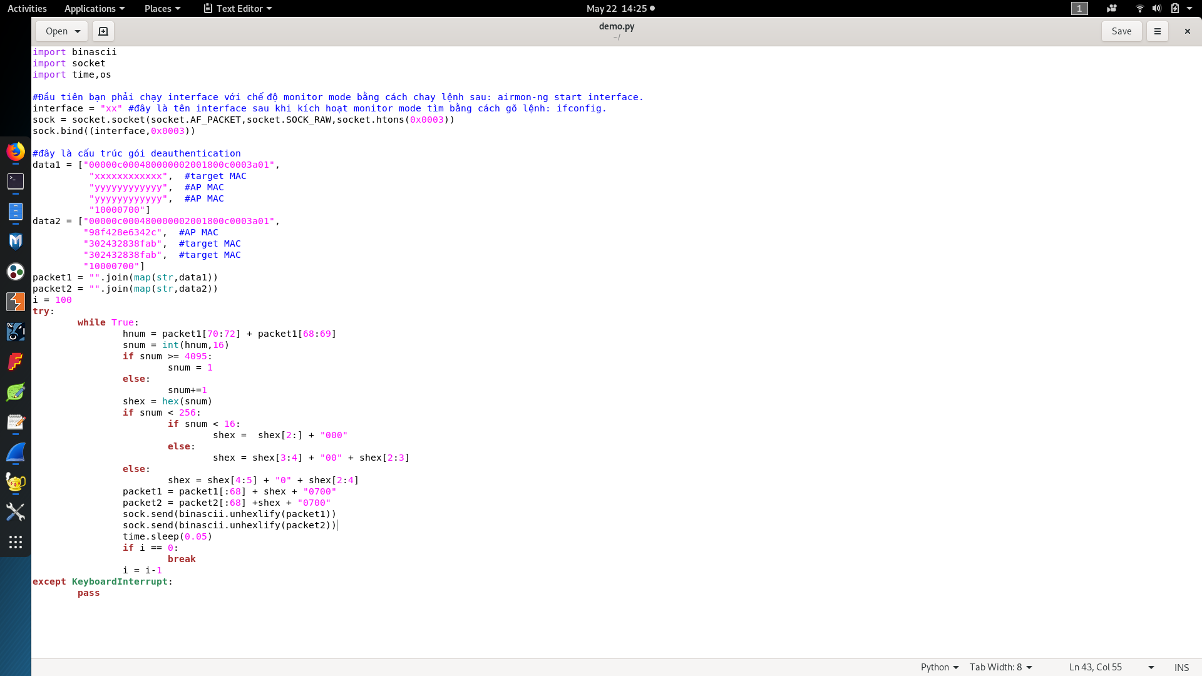Click the 'while True:' line
The image size is (1202, 676).
click(108, 322)
